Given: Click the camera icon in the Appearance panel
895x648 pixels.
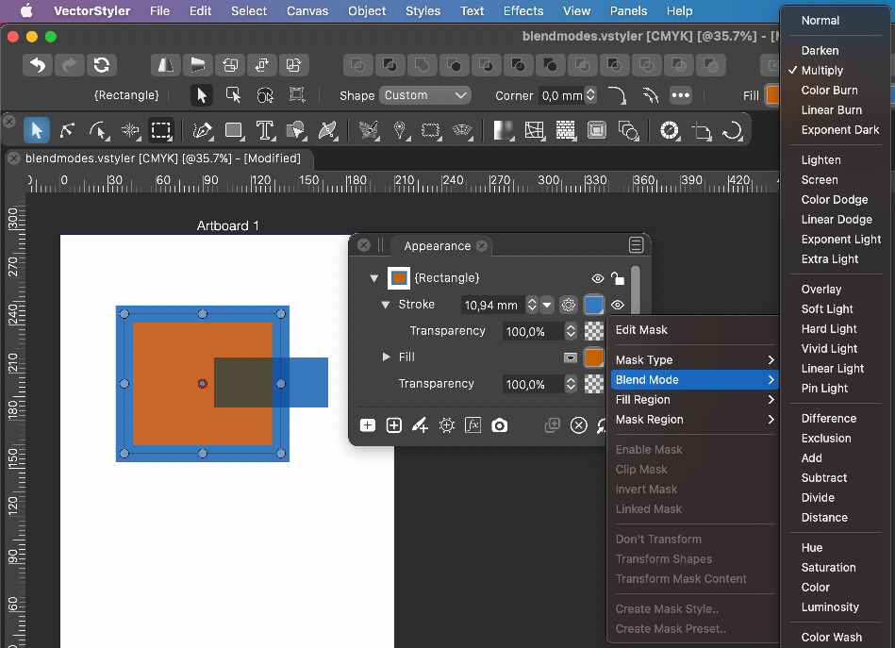Looking at the screenshot, I should pyautogui.click(x=500, y=425).
